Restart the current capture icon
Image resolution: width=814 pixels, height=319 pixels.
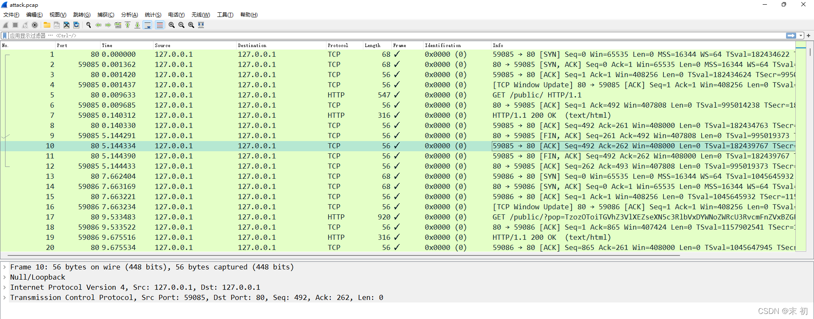pyautogui.click(x=25, y=25)
